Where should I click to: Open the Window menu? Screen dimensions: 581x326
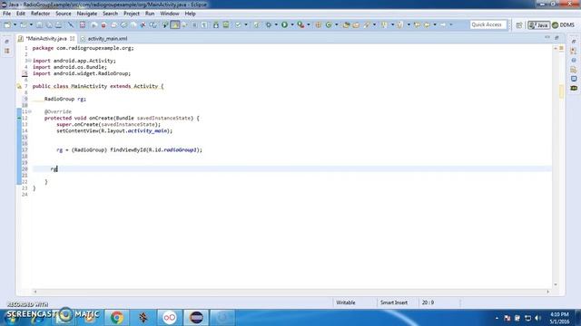pos(170,14)
